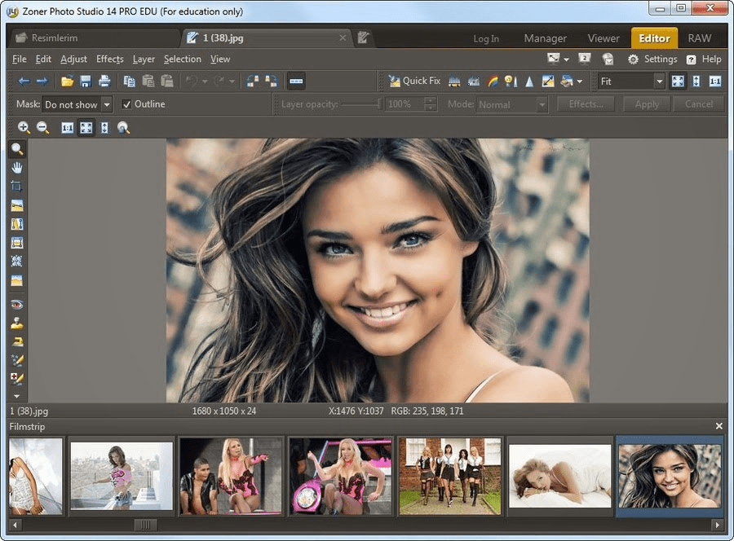The image size is (734, 541).
Task: Toggle fit-to-window view right of Fit dropdown
Action: (678, 81)
